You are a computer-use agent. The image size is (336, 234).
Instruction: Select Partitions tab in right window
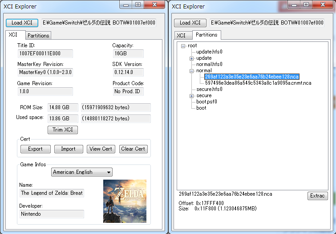coord(206,35)
